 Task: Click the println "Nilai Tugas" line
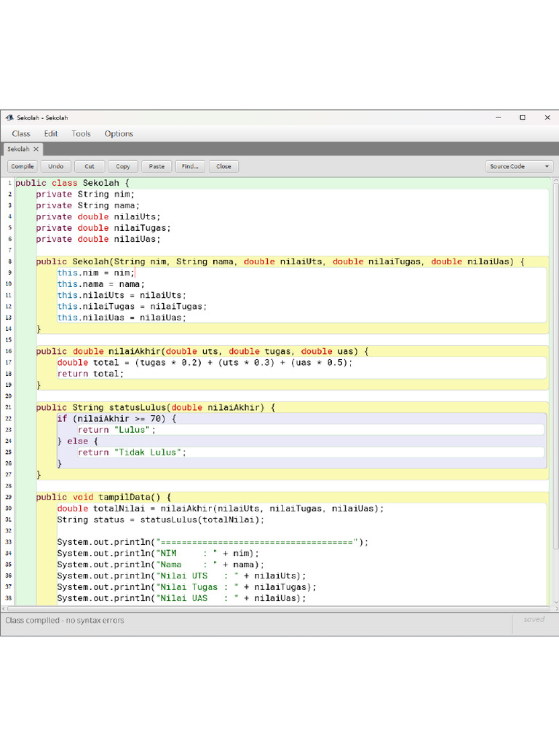pyautogui.click(x=187, y=588)
